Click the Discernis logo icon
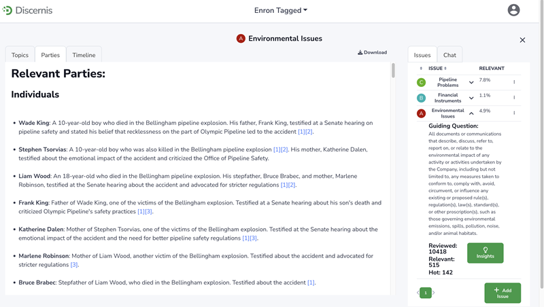The image size is (544, 307). click(7, 10)
